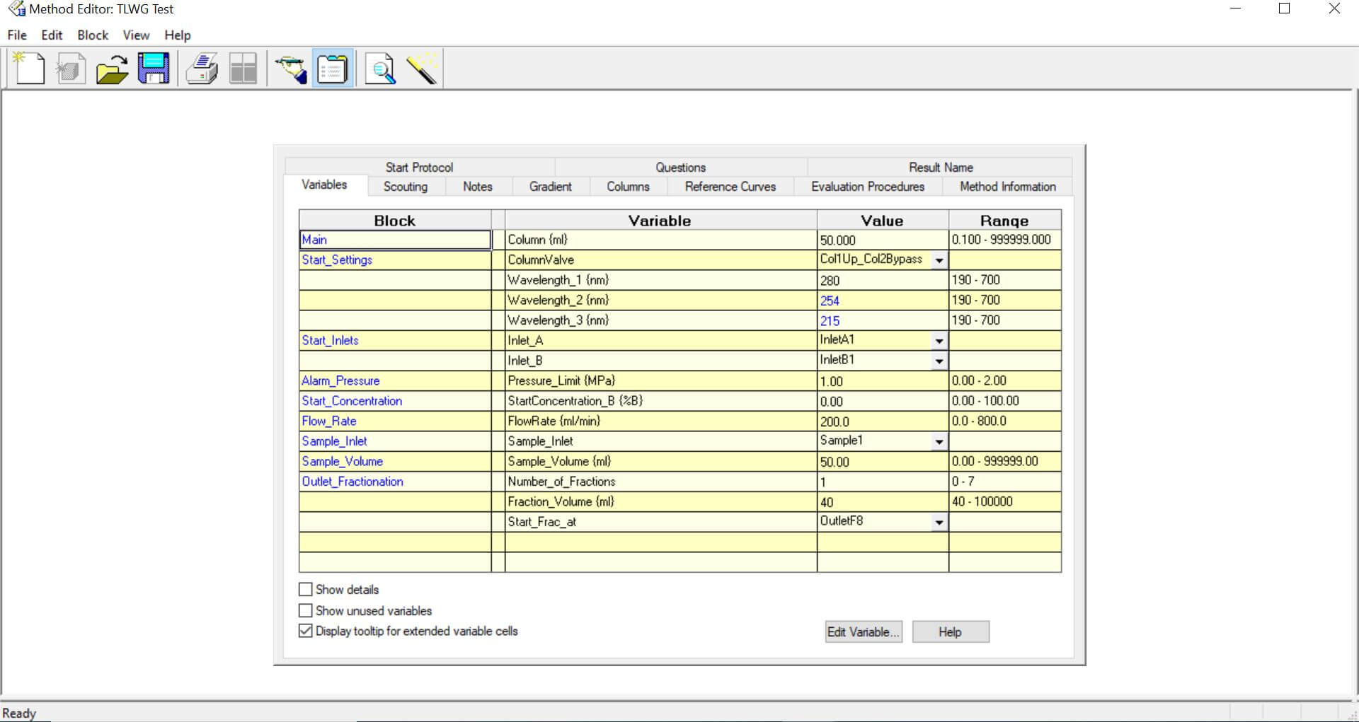Create a new method with toolbar icon
1359x722 pixels.
click(29, 69)
